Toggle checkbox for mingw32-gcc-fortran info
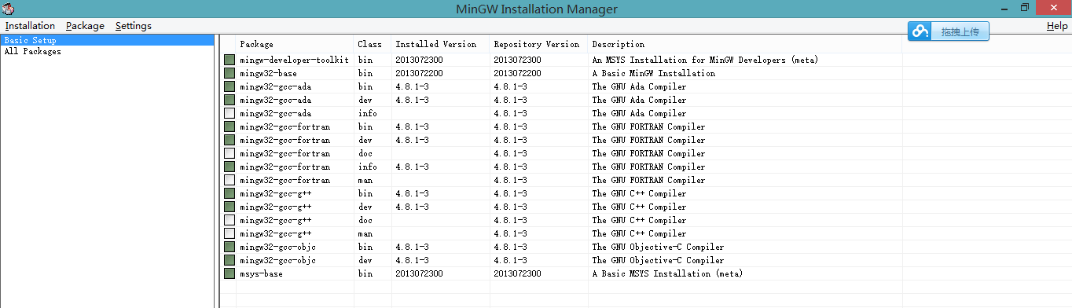 click(x=229, y=167)
